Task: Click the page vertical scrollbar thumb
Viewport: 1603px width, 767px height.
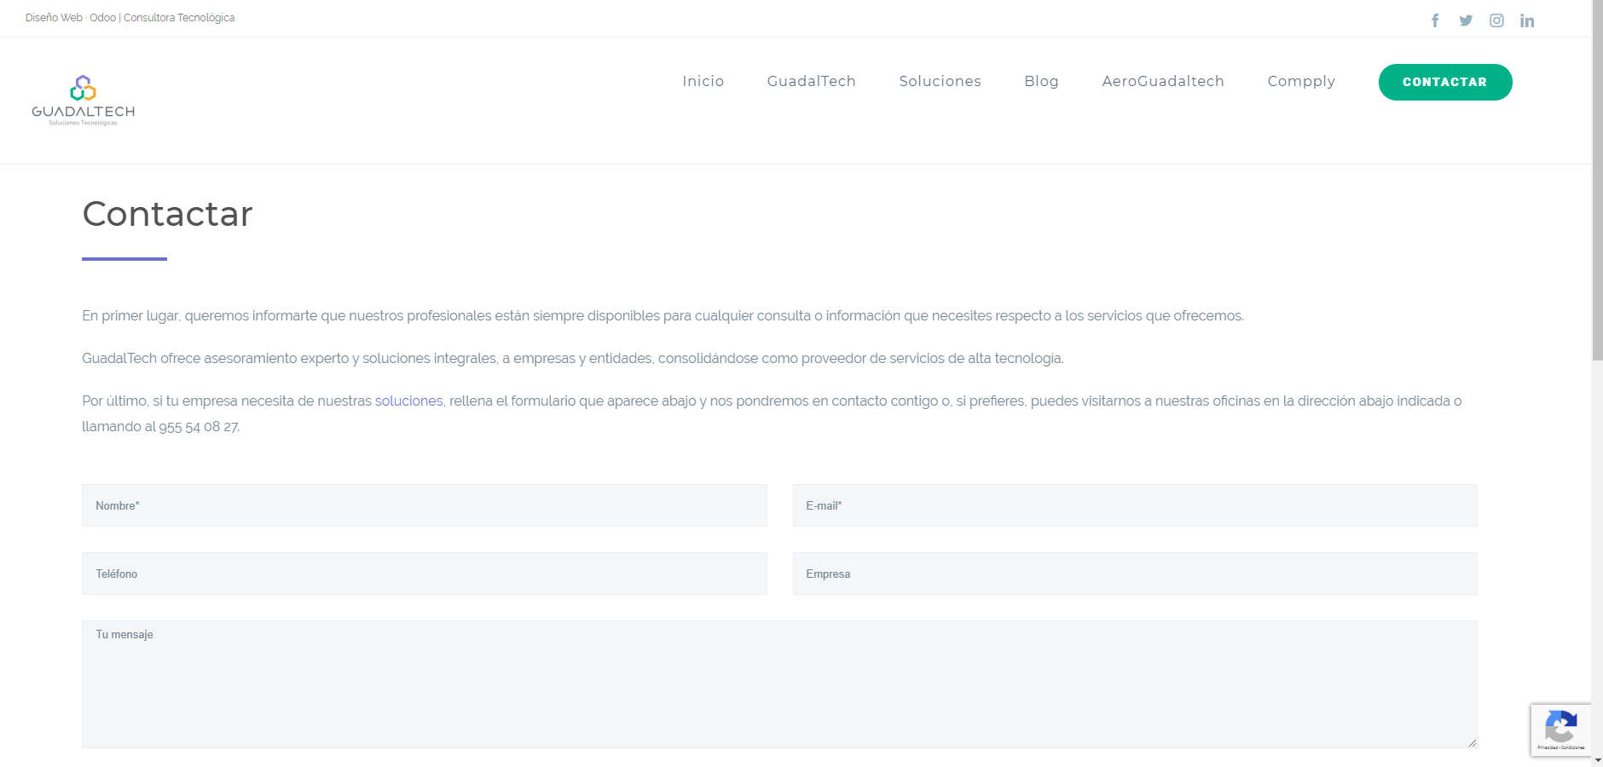Action: click(x=1597, y=181)
